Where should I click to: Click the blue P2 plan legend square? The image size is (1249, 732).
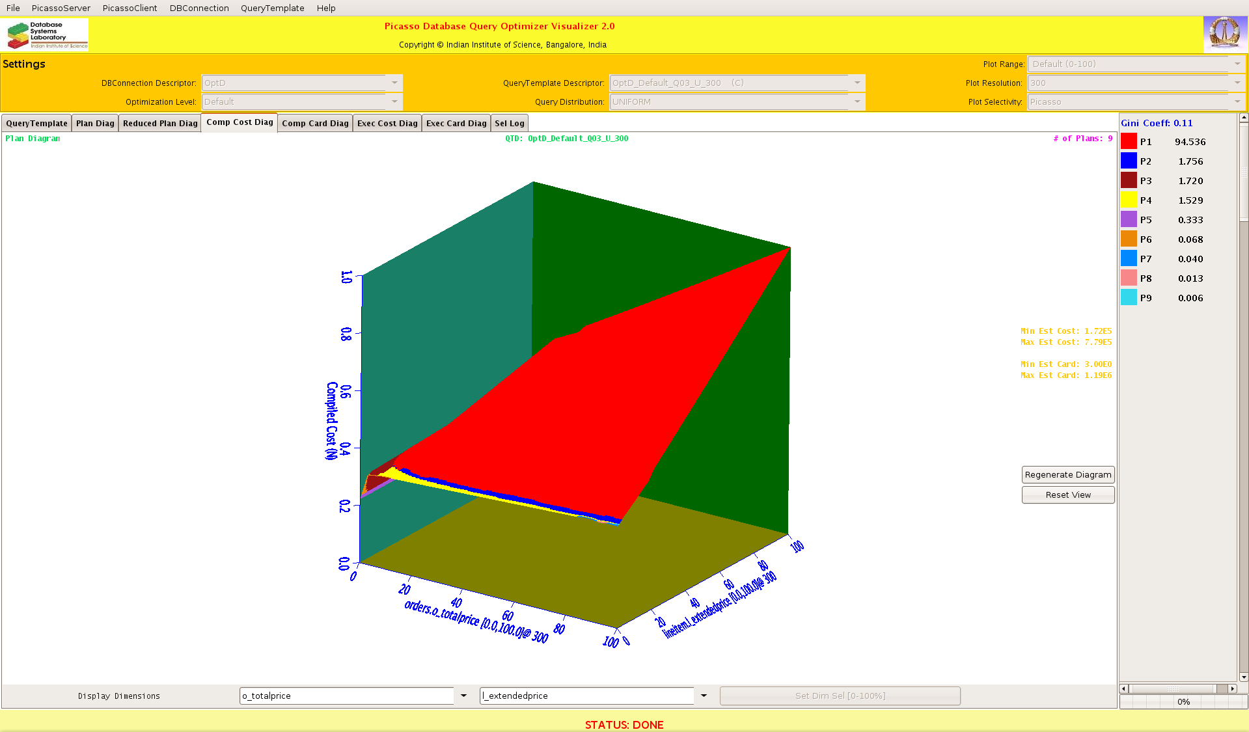click(1129, 161)
